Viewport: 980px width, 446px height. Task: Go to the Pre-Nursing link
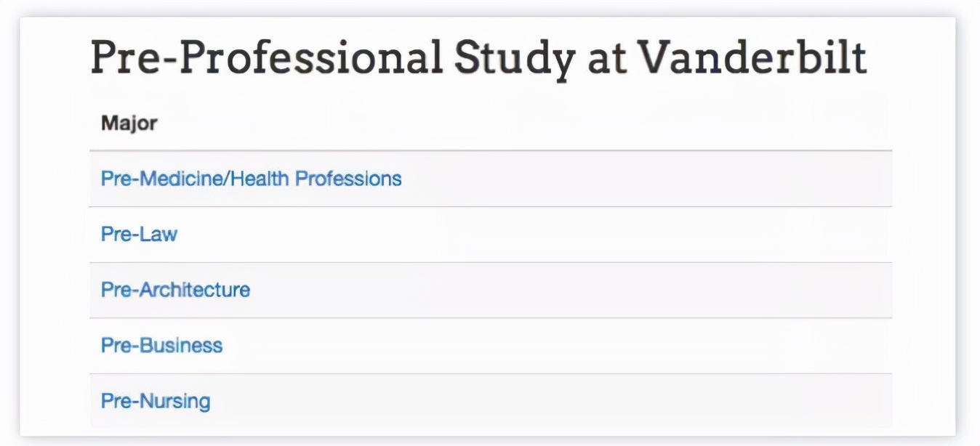tap(156, 401)
